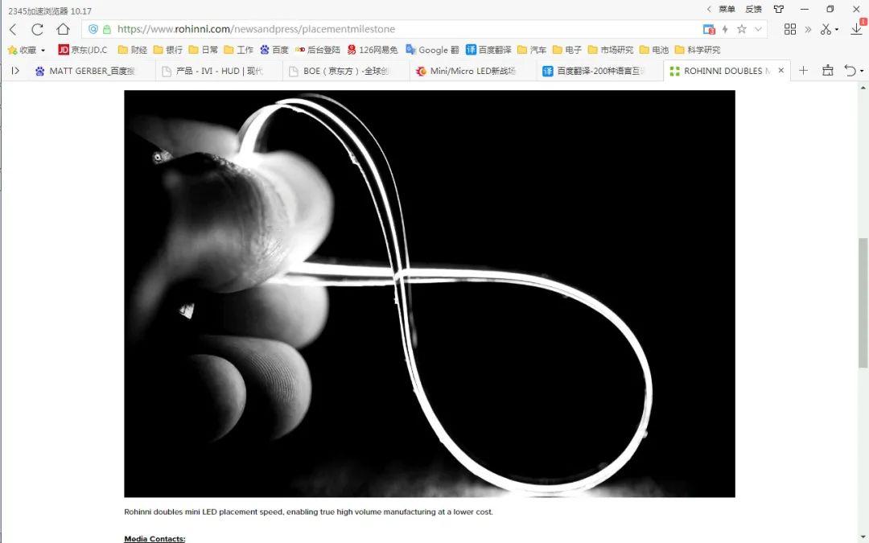
Task: Reload the current page
Action: coord(37,29)
